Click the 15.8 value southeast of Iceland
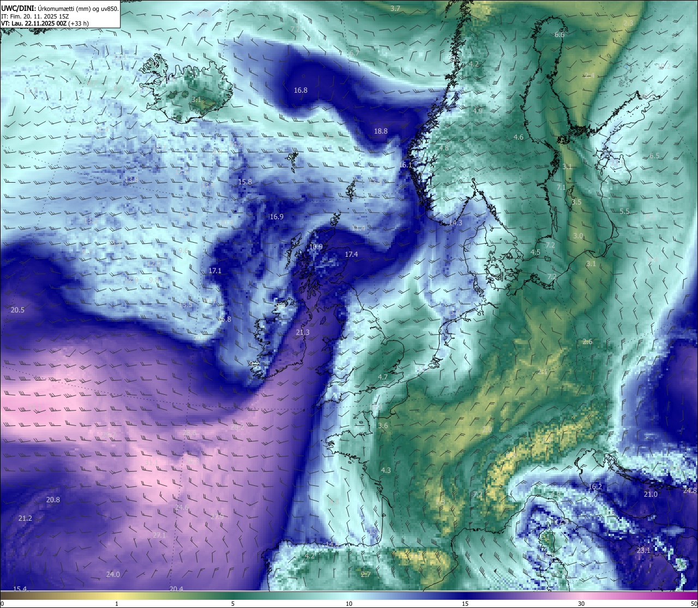 245,182
